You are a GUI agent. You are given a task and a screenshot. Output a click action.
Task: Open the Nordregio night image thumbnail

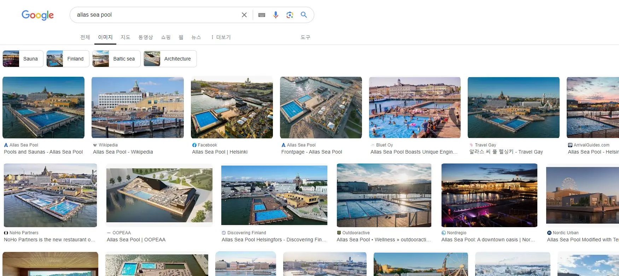pos(490,195)
